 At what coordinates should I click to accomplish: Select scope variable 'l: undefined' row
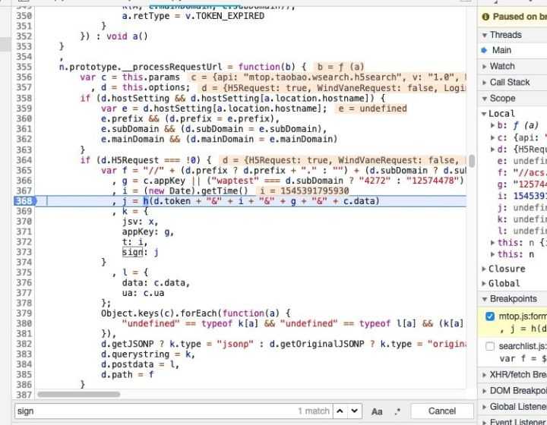(x=522, y=231)
